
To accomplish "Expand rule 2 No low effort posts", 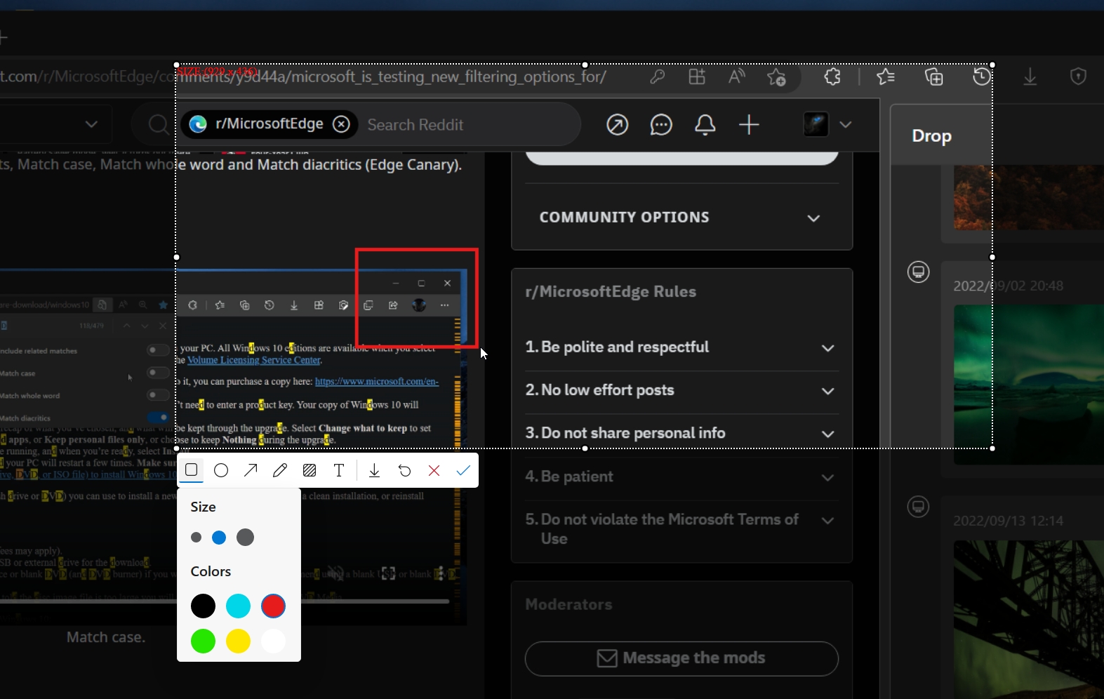I will pos(681,390).
